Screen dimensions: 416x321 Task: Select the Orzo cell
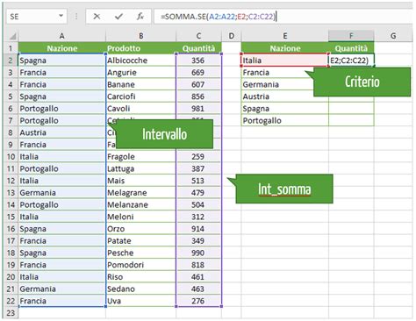click(x=140, y=229)
